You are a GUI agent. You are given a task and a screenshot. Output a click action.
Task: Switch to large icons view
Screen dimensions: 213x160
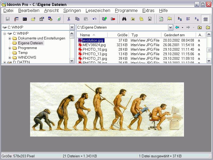180,19
